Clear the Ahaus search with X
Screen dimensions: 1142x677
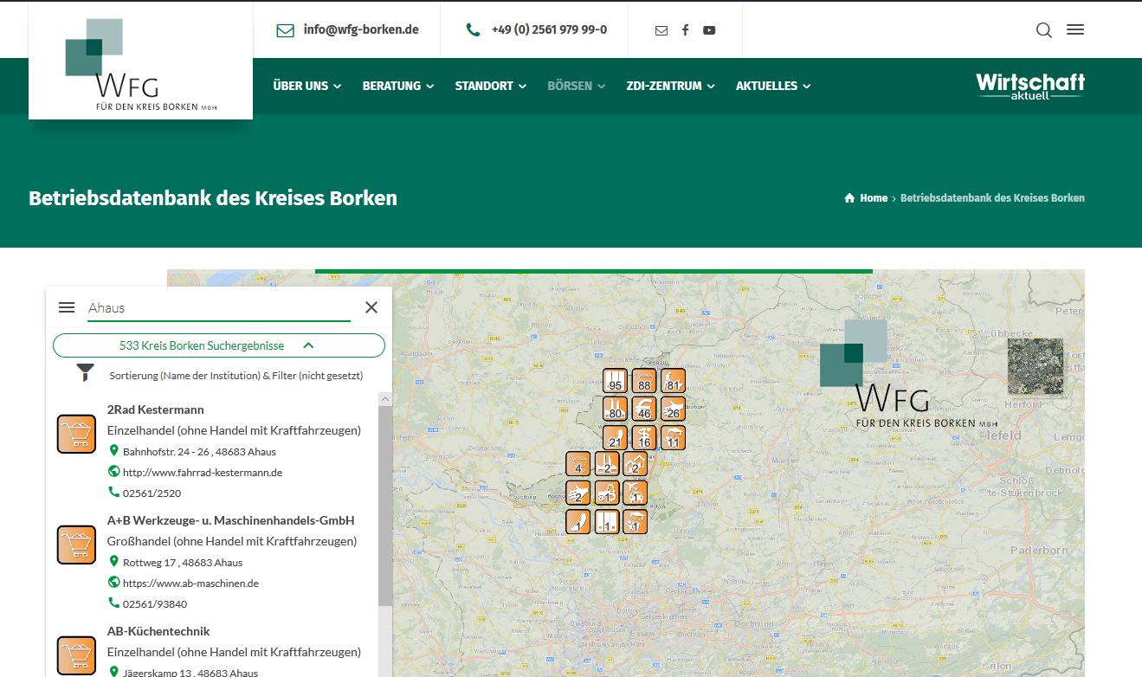point(371,307)
